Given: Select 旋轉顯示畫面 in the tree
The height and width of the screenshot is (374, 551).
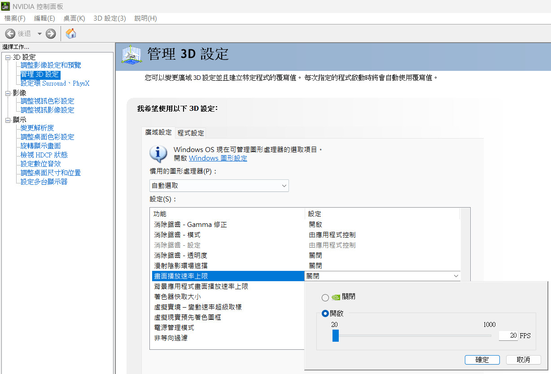Looking at the screenshot, I should pyautogui.click(x=40, y=146).
